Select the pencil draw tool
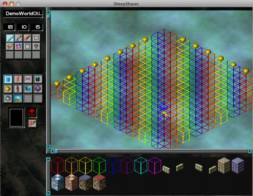The width and height of the screenshot is (253, 196). tap(10, 38)
